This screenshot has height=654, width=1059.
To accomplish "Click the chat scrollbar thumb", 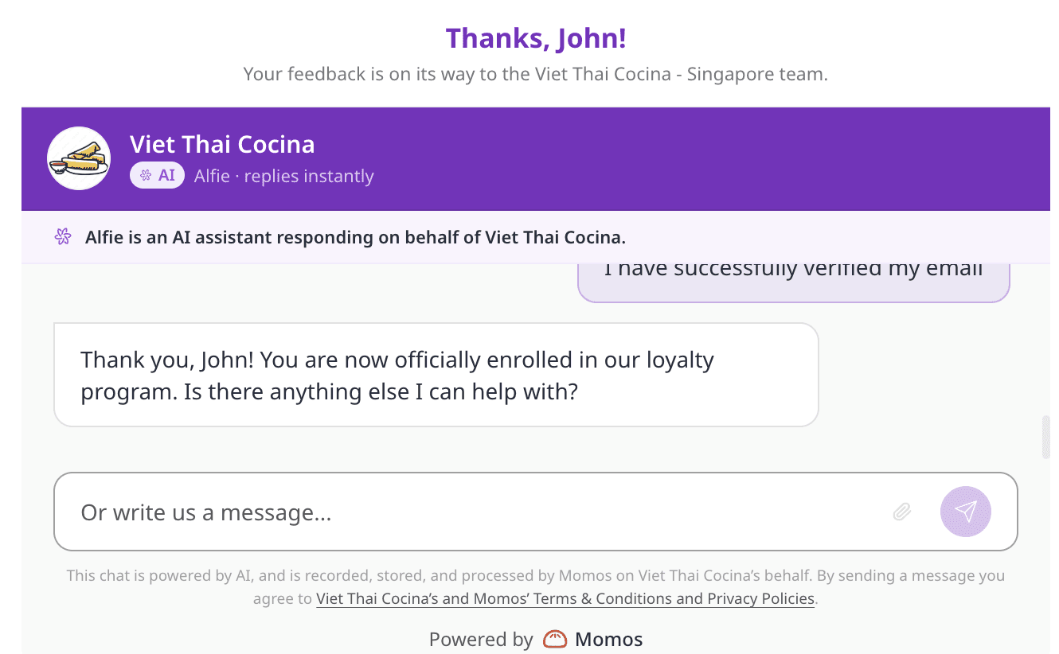I will pos(1045,437).
